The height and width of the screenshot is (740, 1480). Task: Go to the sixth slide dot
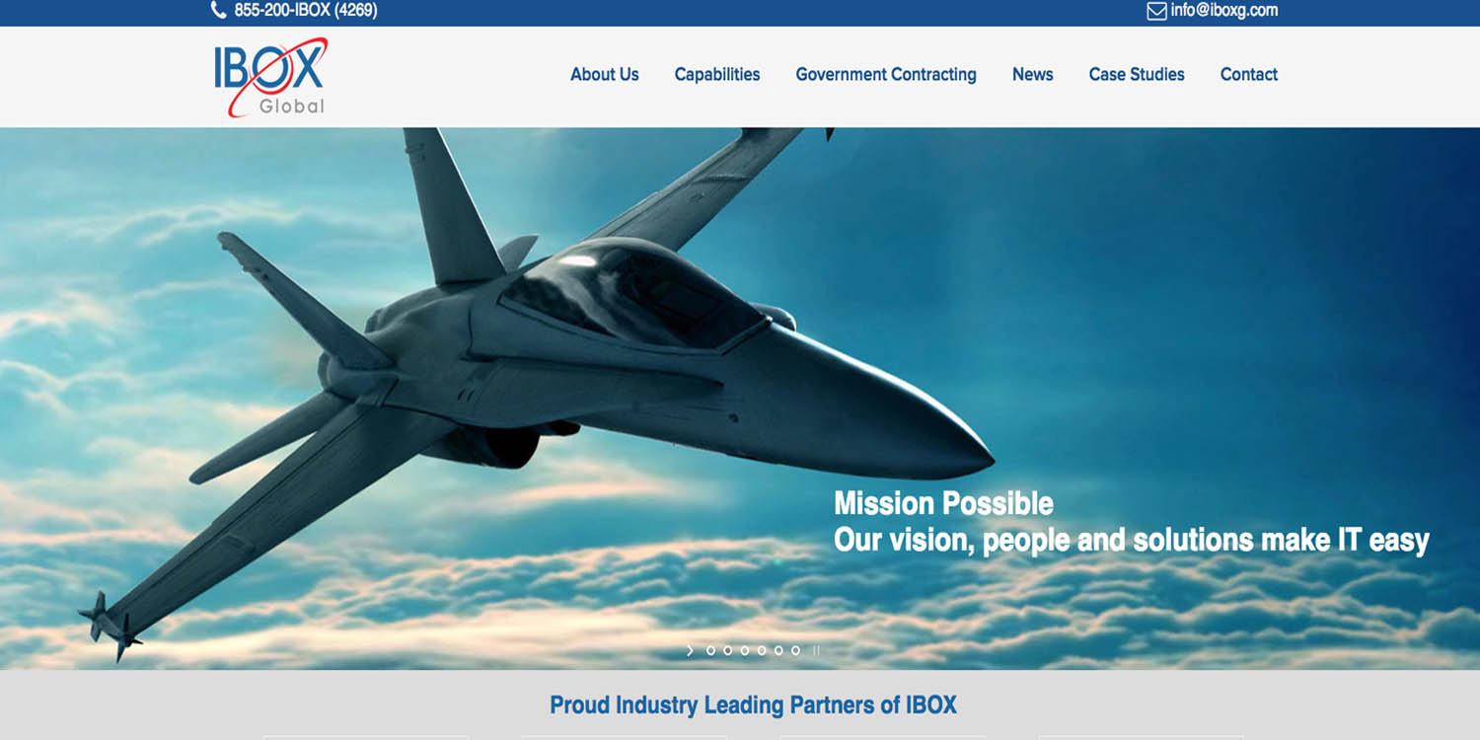(795, 650)
